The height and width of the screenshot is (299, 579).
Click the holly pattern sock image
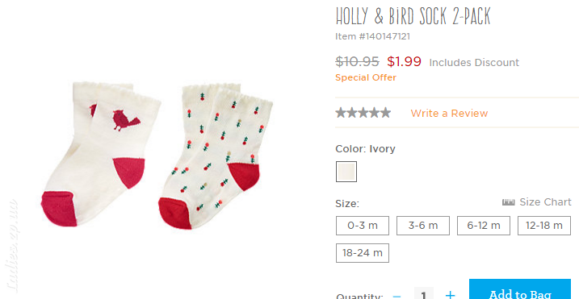216,156
